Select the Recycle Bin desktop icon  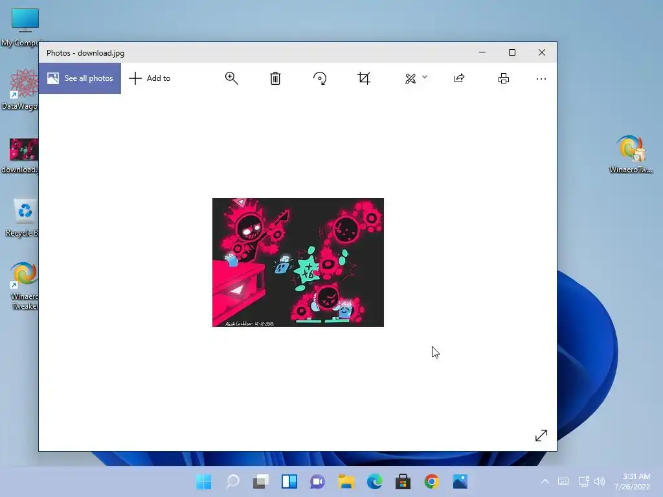(x=21, y=217)
